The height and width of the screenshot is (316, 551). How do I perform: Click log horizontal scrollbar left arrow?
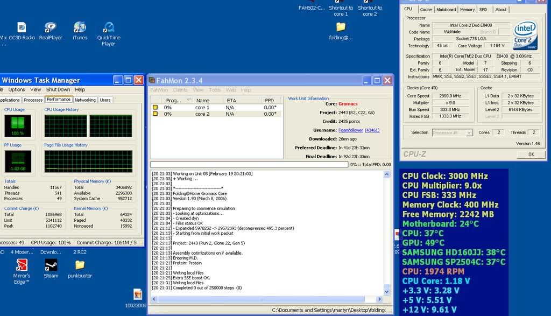click(154, 299)
